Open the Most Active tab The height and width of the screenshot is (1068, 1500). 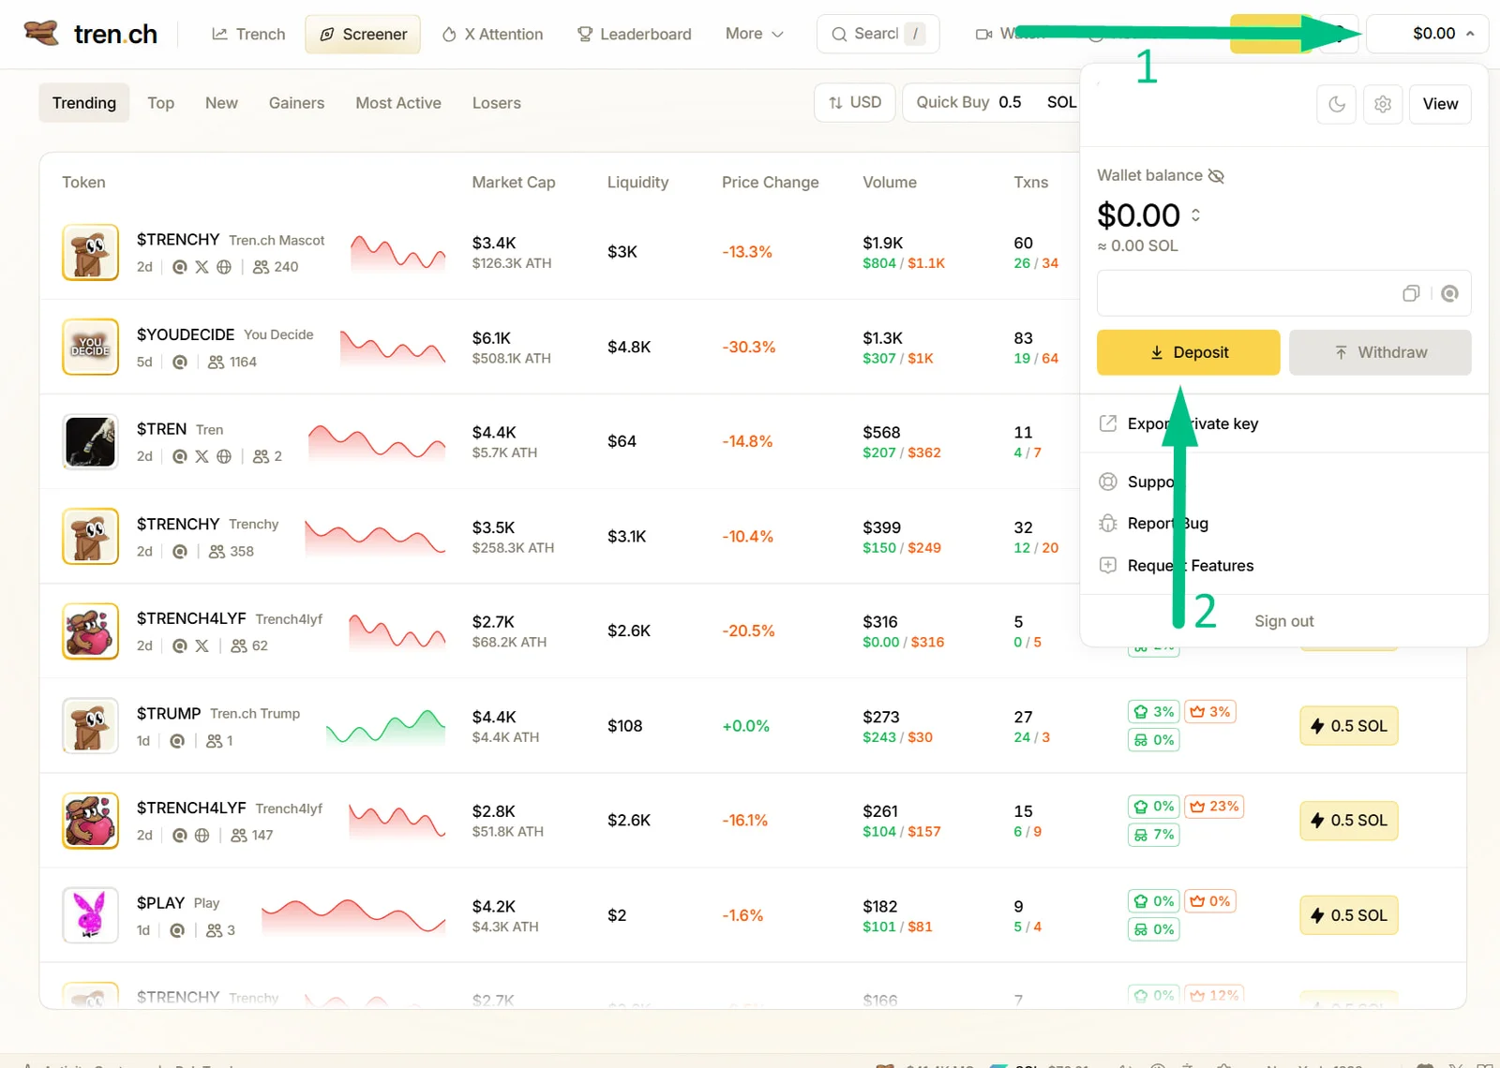click(398, 103)
